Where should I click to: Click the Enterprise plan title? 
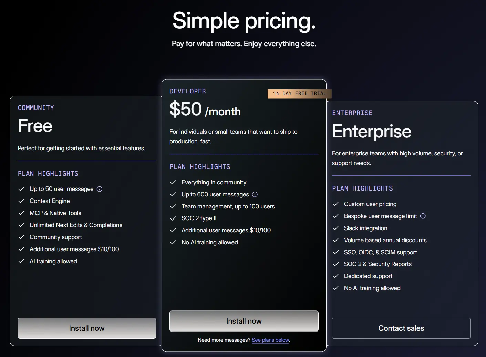[371, 131]
